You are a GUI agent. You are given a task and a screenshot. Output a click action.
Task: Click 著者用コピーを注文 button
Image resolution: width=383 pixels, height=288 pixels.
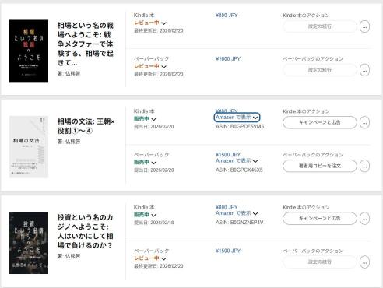click(x=320, y=166)
